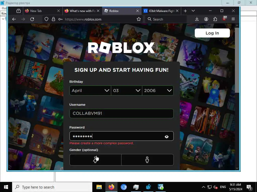Viewport: 257px width, 192px height.
Task: Open Windows Start menu
Action: 6,187
